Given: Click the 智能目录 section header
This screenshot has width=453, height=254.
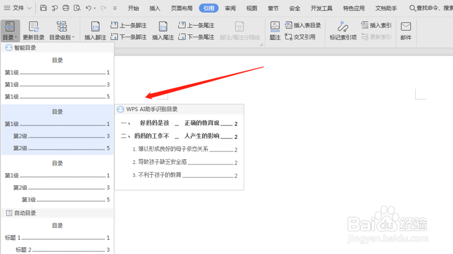Looking at the screenshot, I should pyautogui.click(x=57, y=48).
